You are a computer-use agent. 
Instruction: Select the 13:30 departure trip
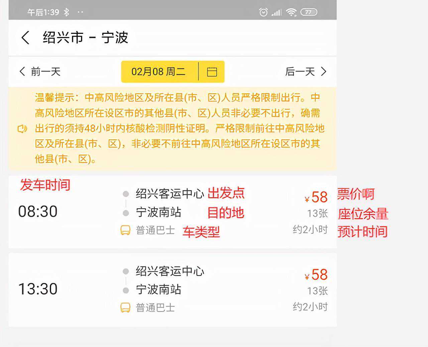coord(38,289)
